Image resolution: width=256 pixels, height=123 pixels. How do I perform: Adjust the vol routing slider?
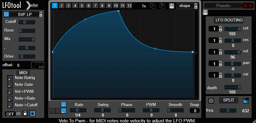[x=233, y=52]
